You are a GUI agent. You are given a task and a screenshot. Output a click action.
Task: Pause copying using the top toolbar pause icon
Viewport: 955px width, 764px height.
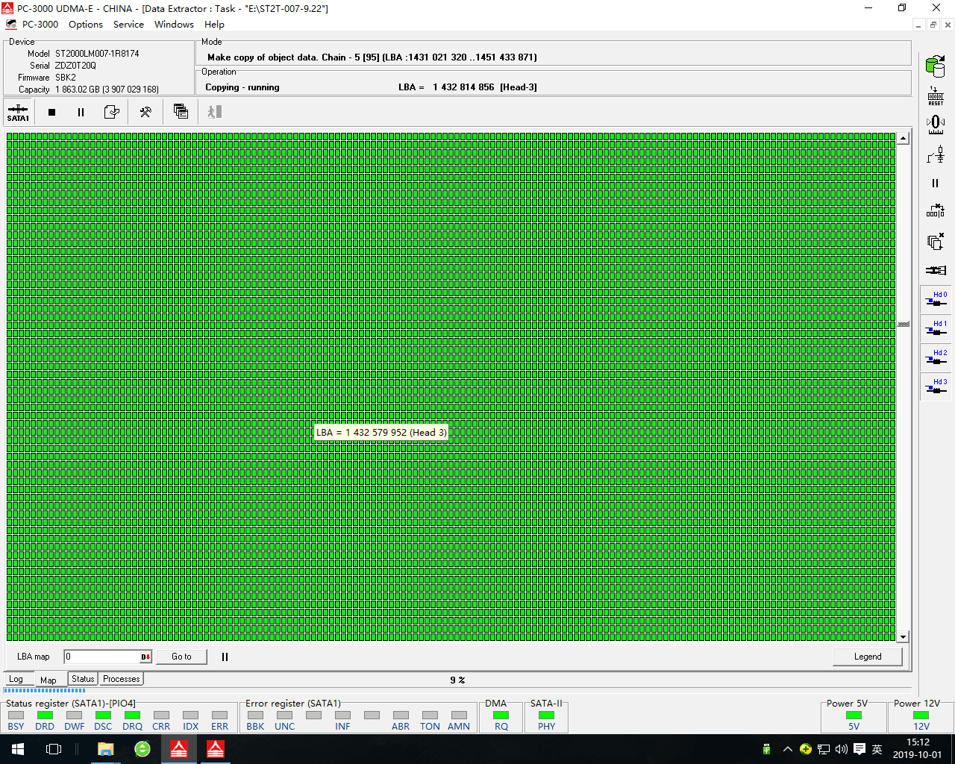[x=81, y=112]
